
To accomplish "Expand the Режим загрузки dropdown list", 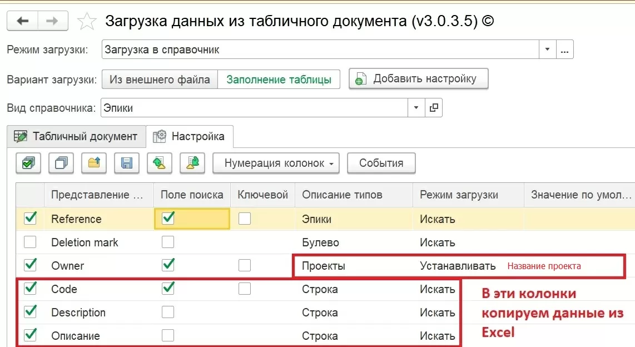I will tap(548, 49).
